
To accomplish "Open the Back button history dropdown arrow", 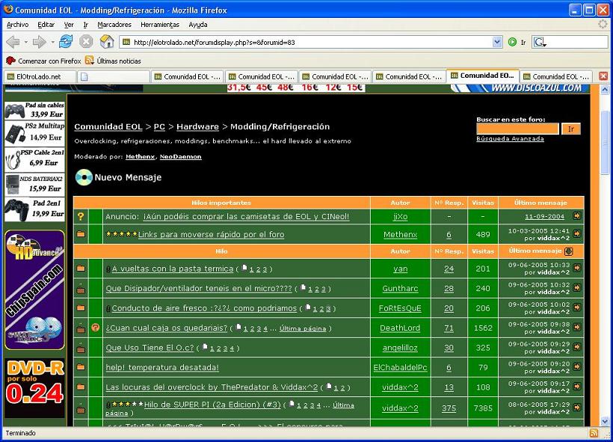I will coord(25,43).
